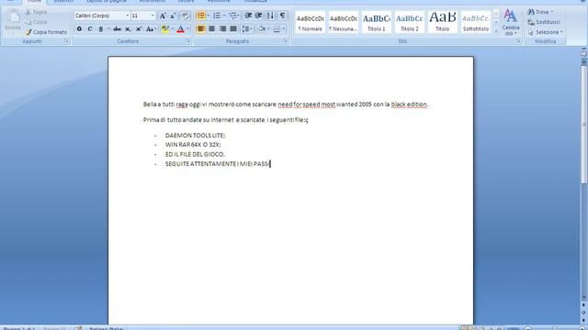This screenshot has height=330, width=588.
Task: Apply yellow text highlight color
Action: coord(165,28)
